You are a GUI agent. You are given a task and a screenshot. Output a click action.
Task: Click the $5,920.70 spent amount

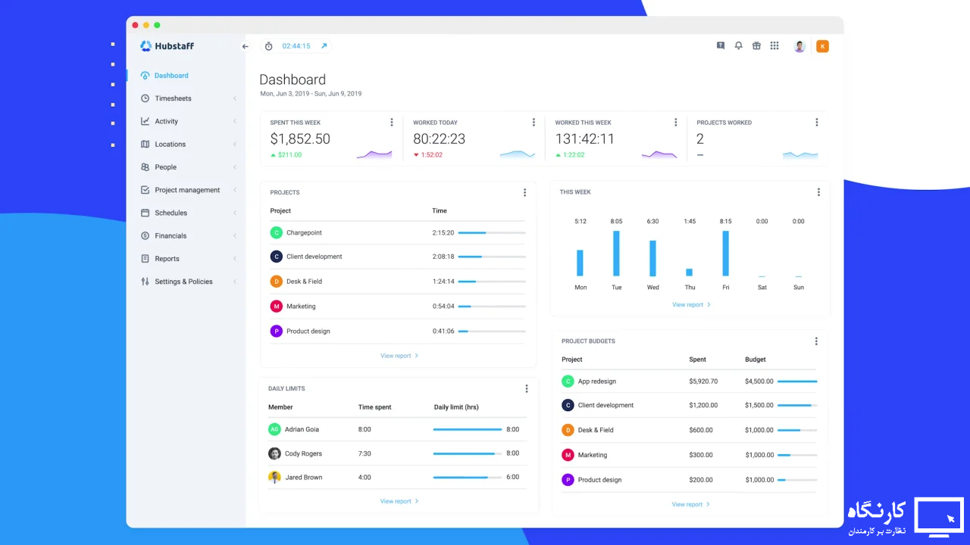tap(703, 381)
